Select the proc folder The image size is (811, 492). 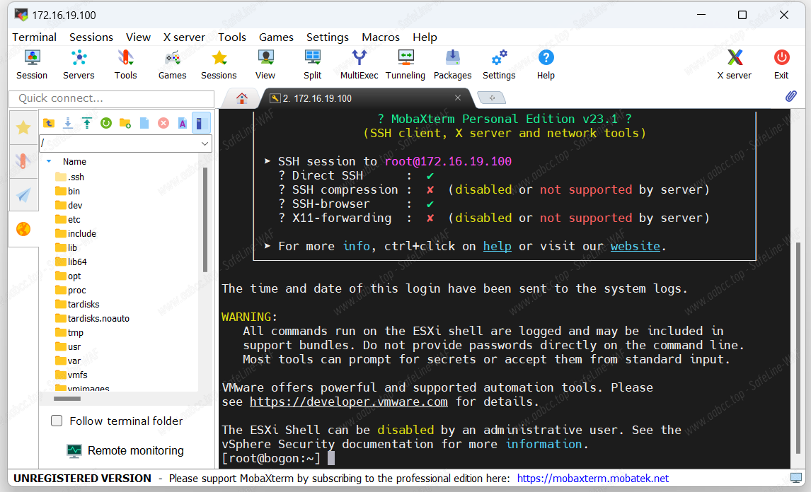click(x=70, y=290)
